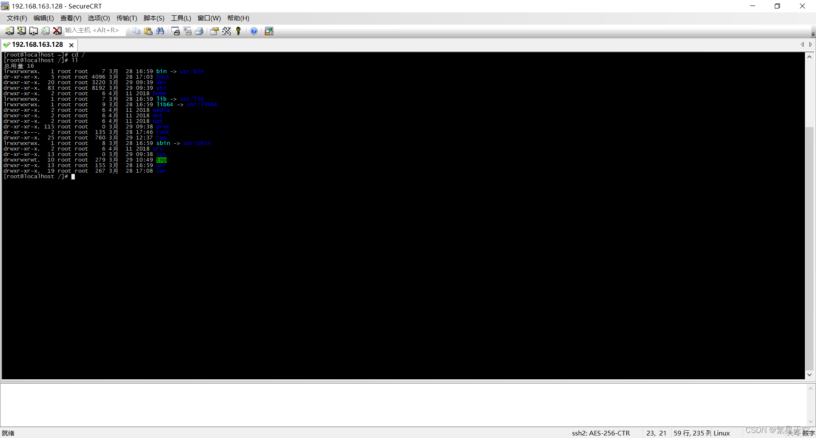Screen dimensions: 816x438
Task: Open the 传输(T) menu
Action: coord(127,18)
